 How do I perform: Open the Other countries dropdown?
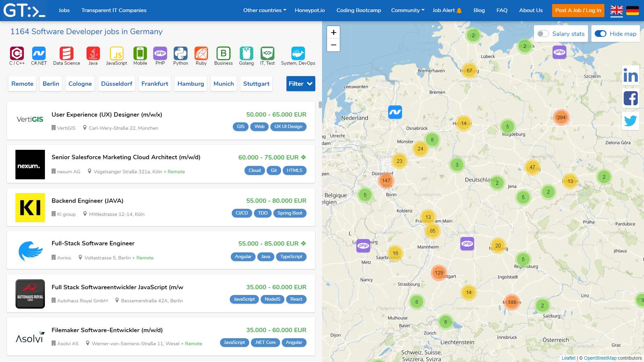(x=265, y=10)
